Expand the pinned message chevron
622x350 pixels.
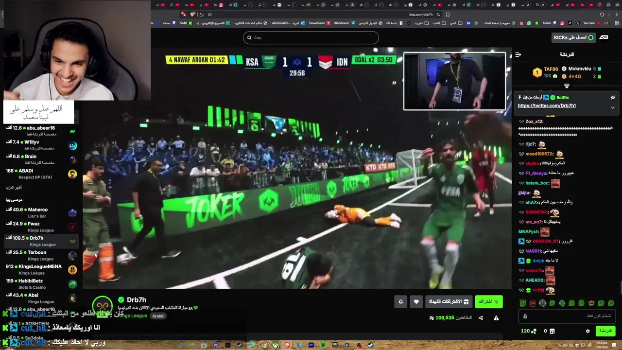click(613, 107)
